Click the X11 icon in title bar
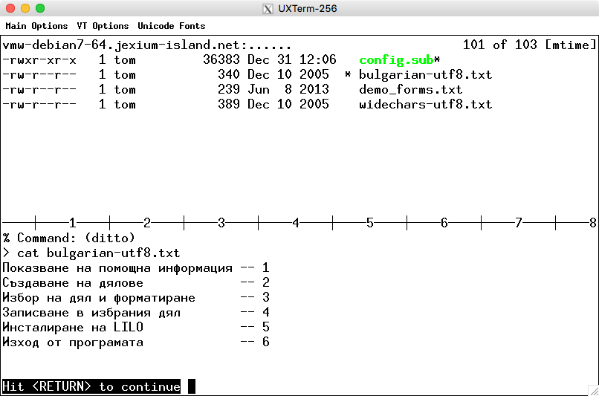The width and height of the screenshot is (599, 396). (x=268, y=9)
